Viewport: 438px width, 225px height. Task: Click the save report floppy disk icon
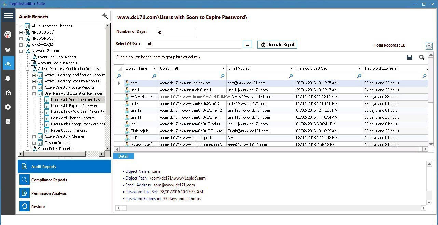coord(410,57)
